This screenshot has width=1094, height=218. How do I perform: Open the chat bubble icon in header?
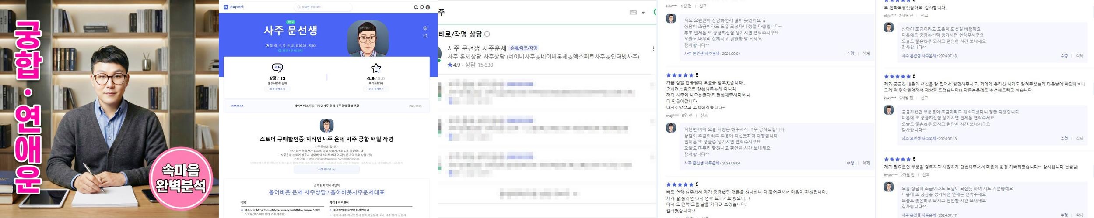(422, 7)
